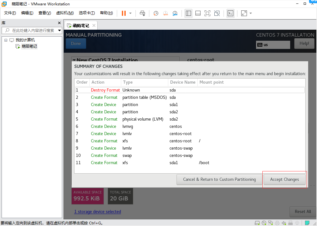Click the Order column header
317x226 pixels.
(82, 82)
